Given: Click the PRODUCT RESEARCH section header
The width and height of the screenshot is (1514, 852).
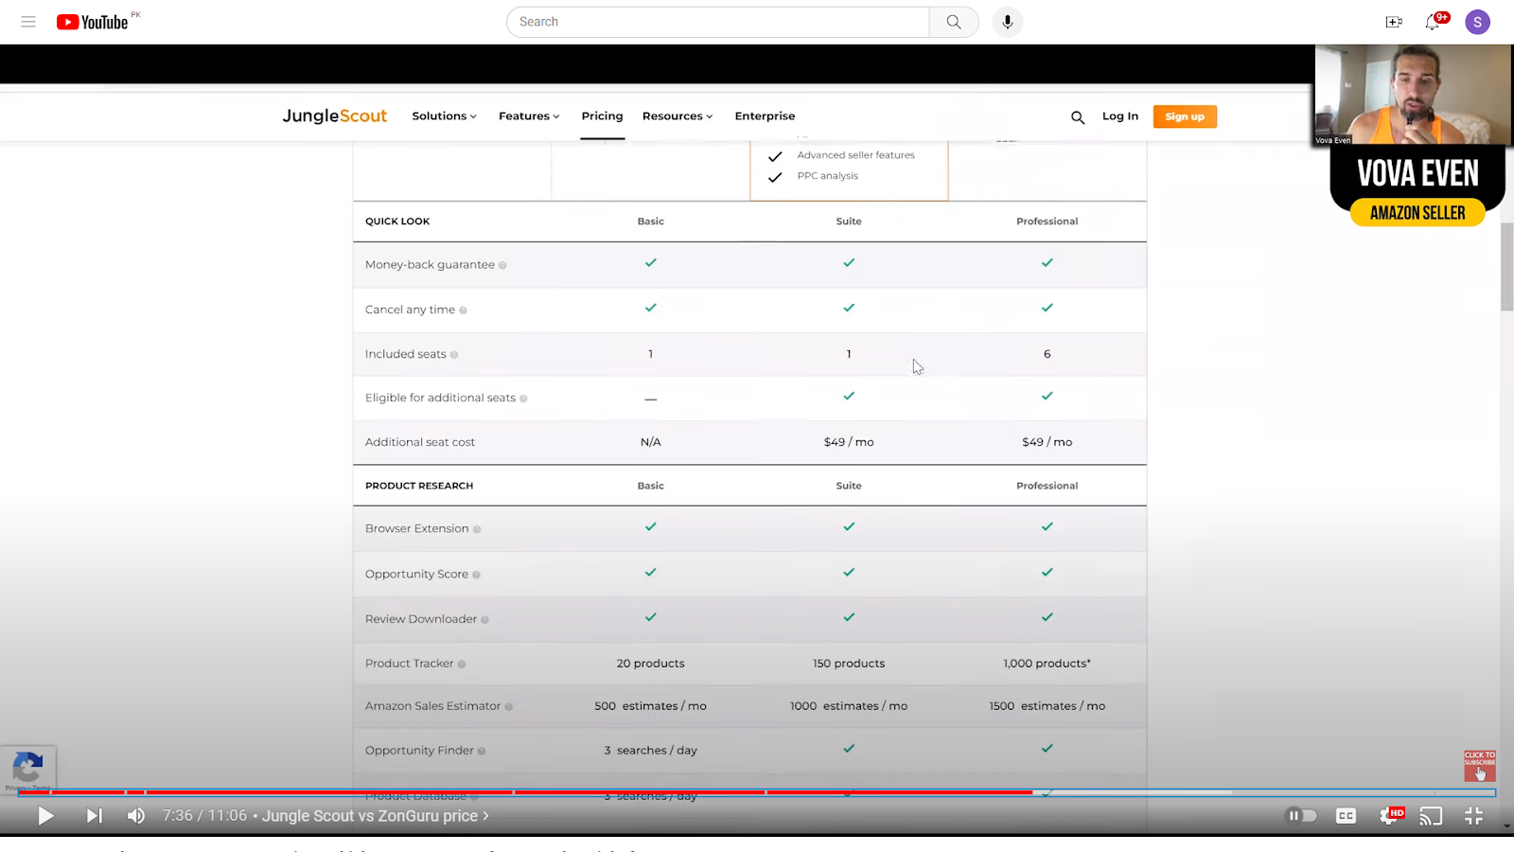Looking at the screenshot, I should 419,486.
